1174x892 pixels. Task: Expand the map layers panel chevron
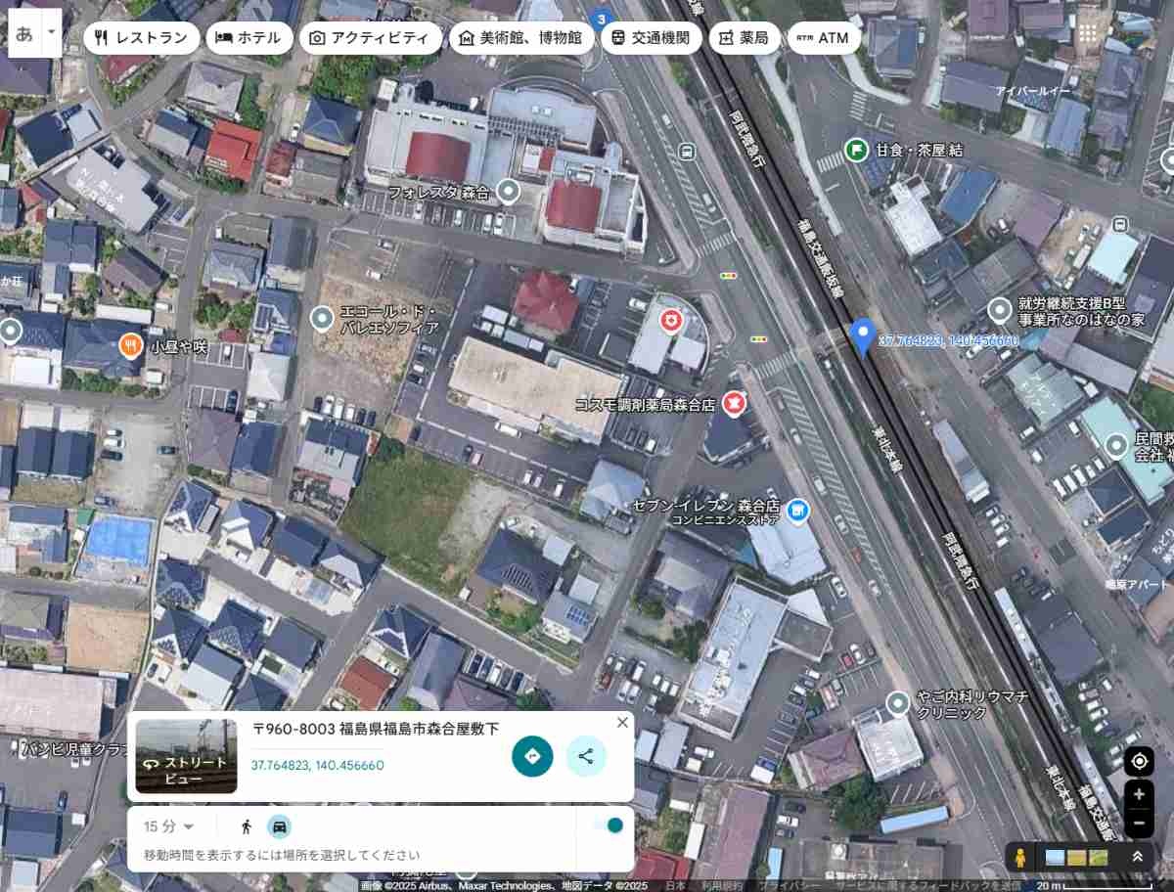1137,857
